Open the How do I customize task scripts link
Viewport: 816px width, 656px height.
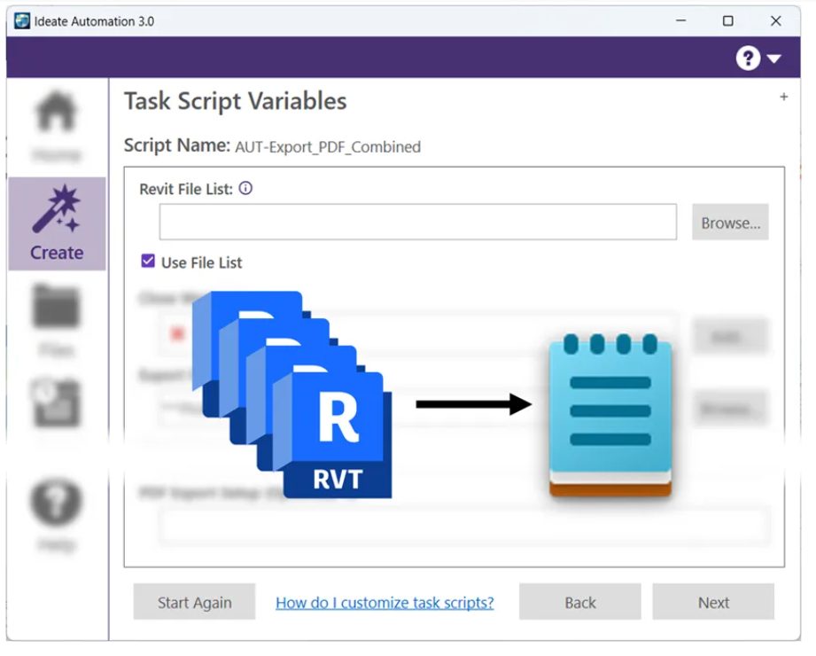pos(385,603)
